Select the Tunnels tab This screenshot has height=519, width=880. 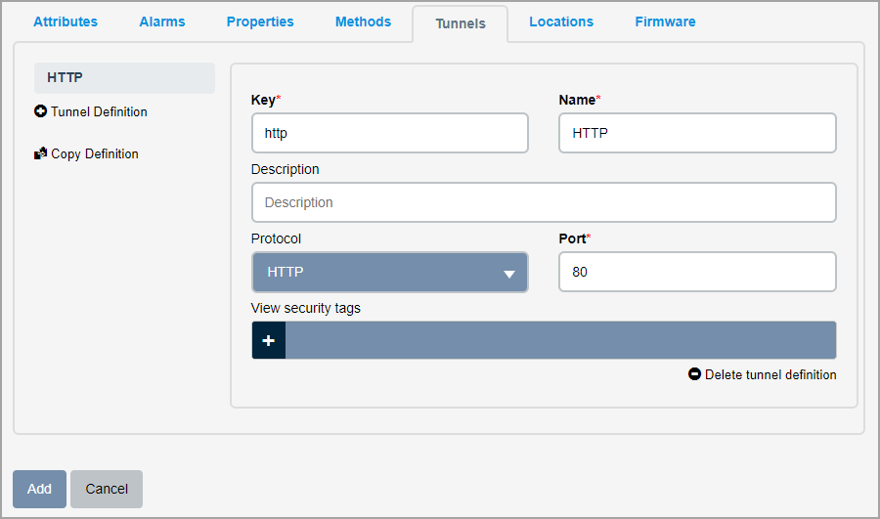461,23
